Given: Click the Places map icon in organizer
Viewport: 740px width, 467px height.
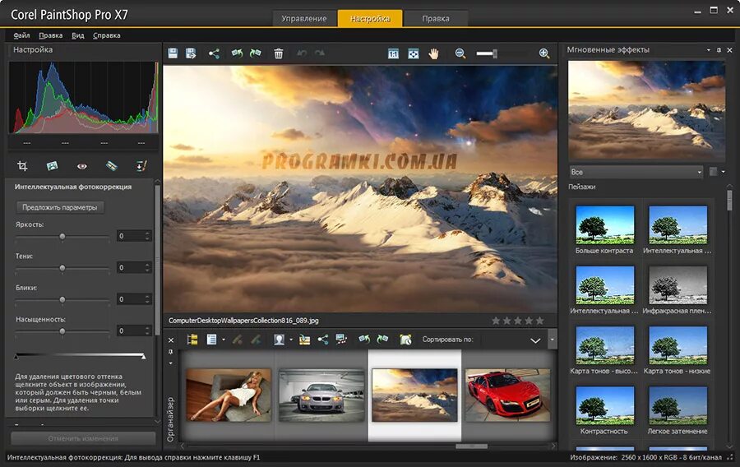Looking at the screenshot, I should click(305, 340).
